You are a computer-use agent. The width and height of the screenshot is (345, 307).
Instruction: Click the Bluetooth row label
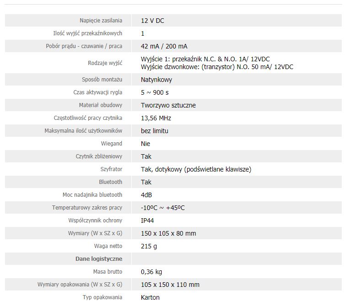[110, 182]
